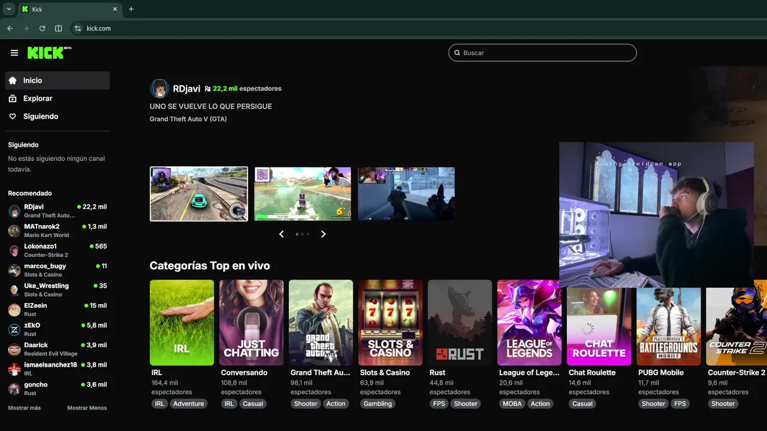The height and width of the screenshot is (431, 767).
Task: Click Daarick avatar in sidebar
Action: coord(14,349)
